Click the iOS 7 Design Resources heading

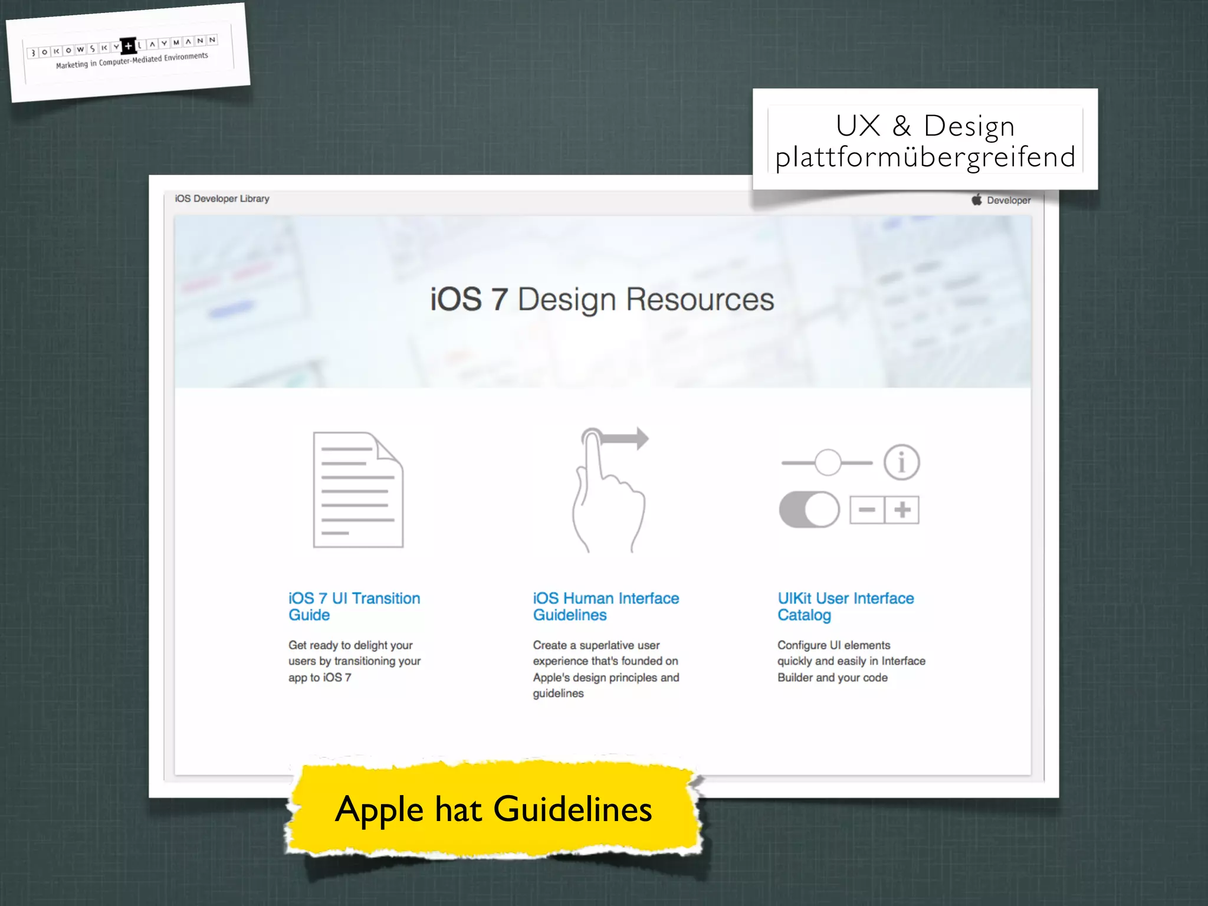pyautogui.click(x=602, y=299)
